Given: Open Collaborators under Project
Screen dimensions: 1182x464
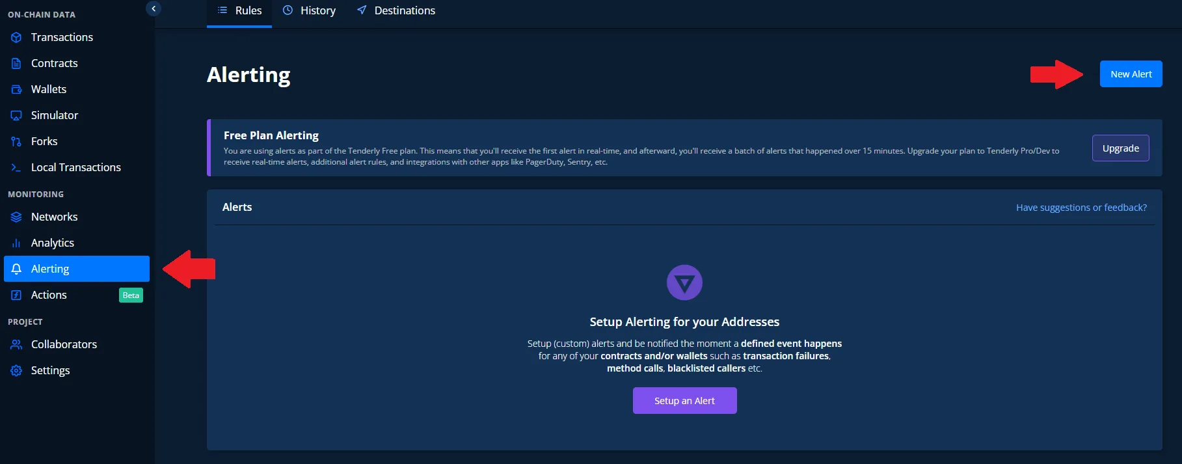Looking at the screenshot, I should (x=77, y=344).
